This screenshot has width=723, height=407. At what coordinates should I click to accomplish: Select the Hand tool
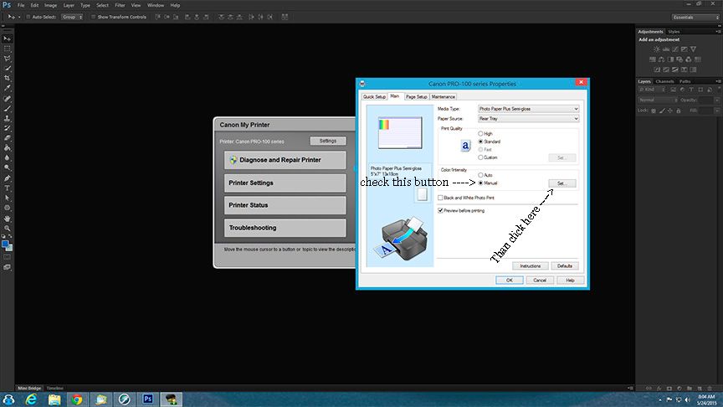[x=7, y=218]
